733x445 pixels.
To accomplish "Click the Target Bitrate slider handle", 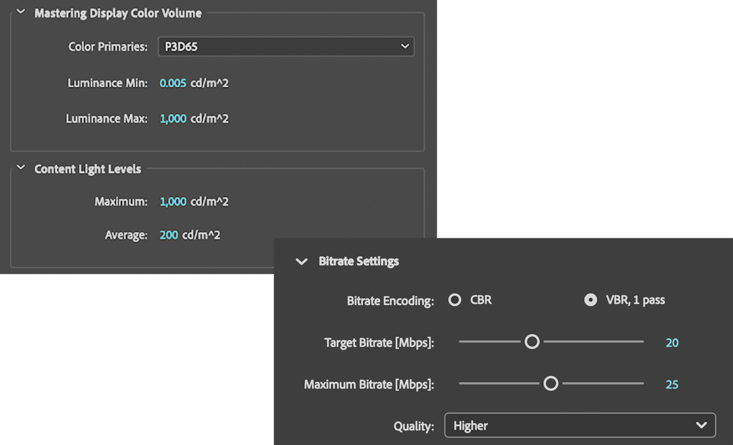I will point(532,342).
